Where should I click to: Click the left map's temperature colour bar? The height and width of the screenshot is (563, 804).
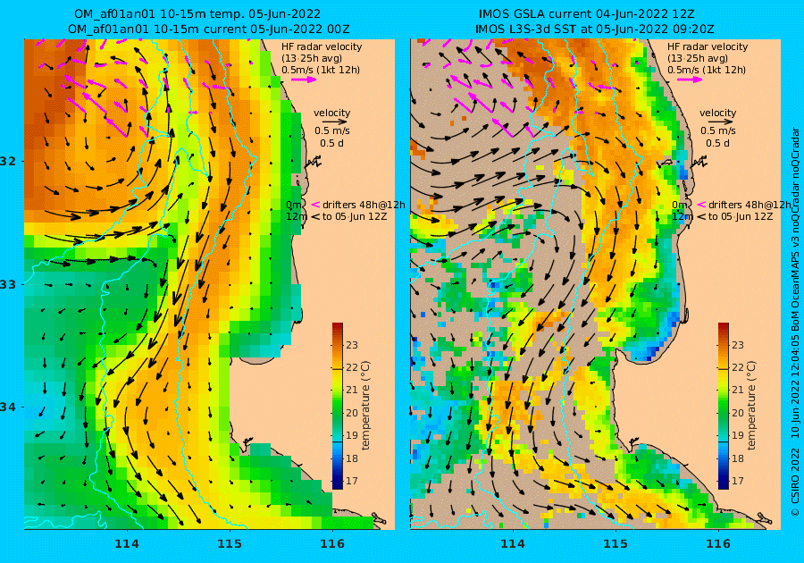(x=338, y=406)
